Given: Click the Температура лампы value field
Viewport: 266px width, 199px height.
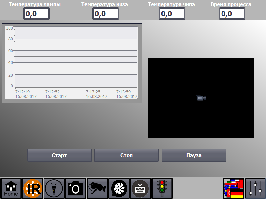Looking at the screenshot, I should pos(37,14).
